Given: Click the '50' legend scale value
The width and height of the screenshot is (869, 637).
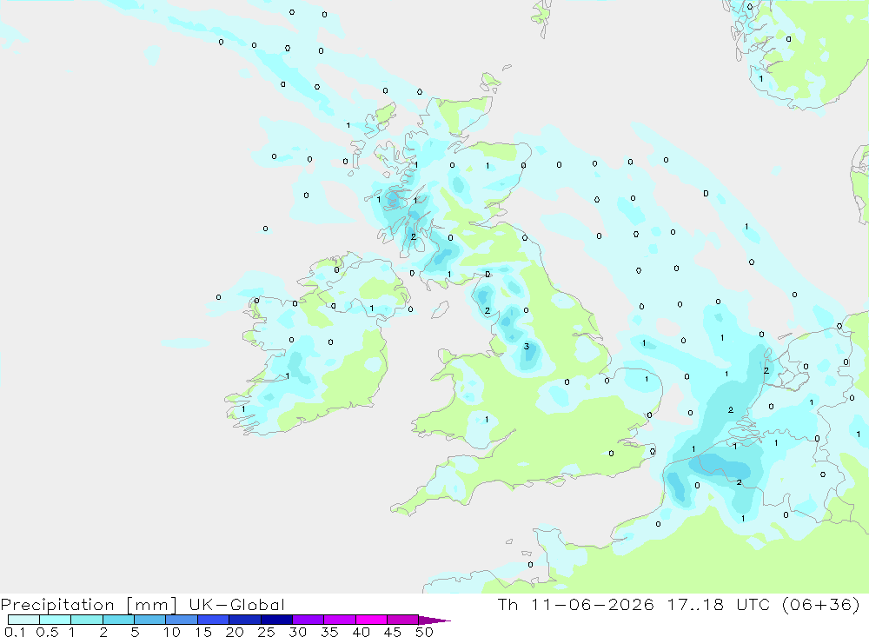Looking at the screenshot, I should click(x=424, y=632).
